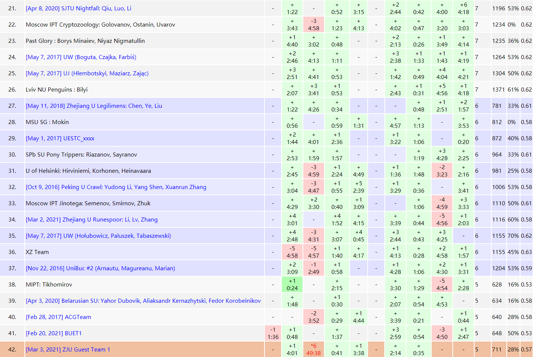
Task: Click the -1 1:36 cell in BUET1 row
Action: click(273, 333)
